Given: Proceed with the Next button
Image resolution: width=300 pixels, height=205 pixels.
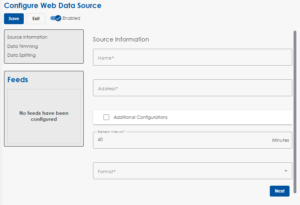Looking at the screenshot, I should point(279,191).
